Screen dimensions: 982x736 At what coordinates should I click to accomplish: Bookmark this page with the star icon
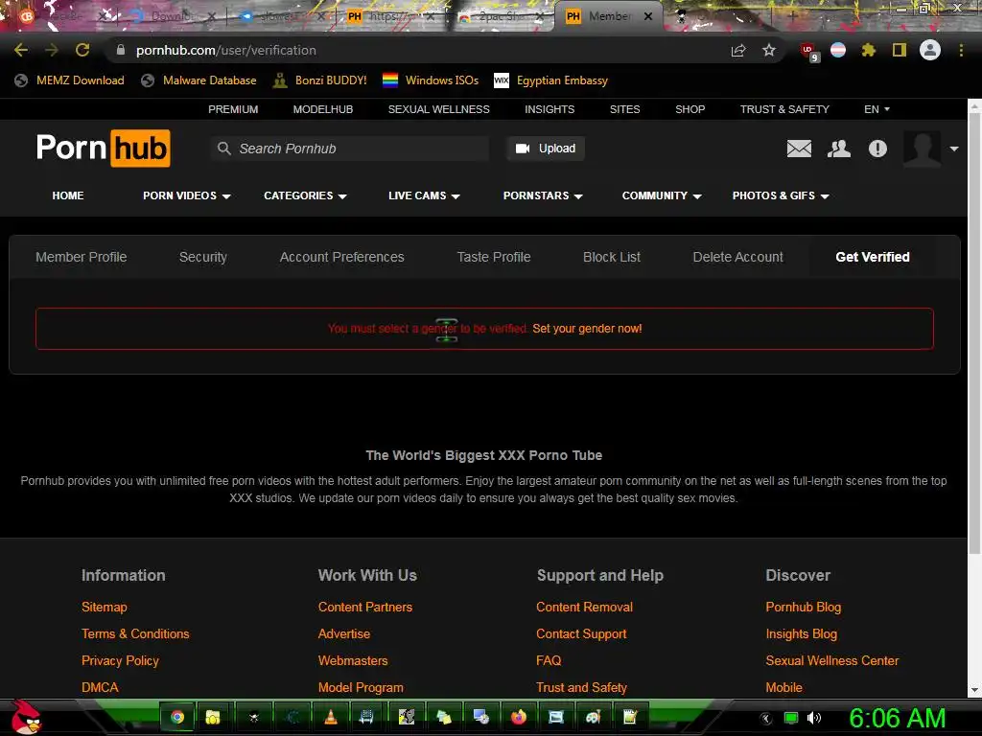769,50
